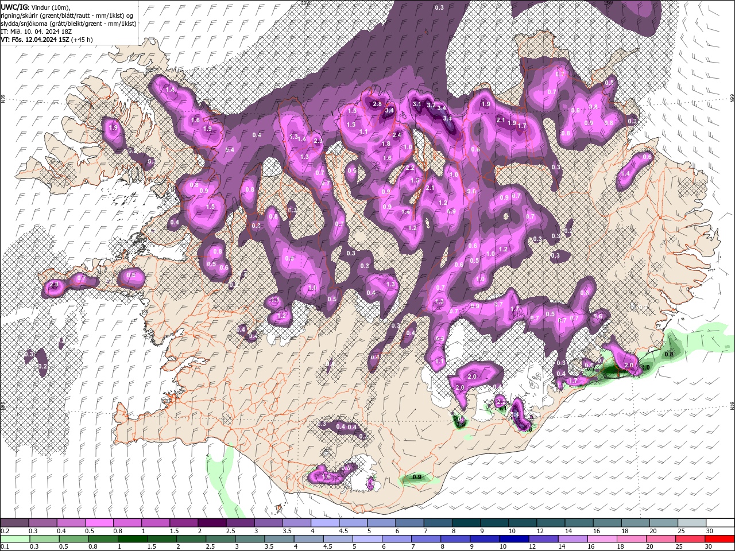735x551 pixels.
Task: Select the '3.2' snowfall value on the map
Action: click(431, 105)
